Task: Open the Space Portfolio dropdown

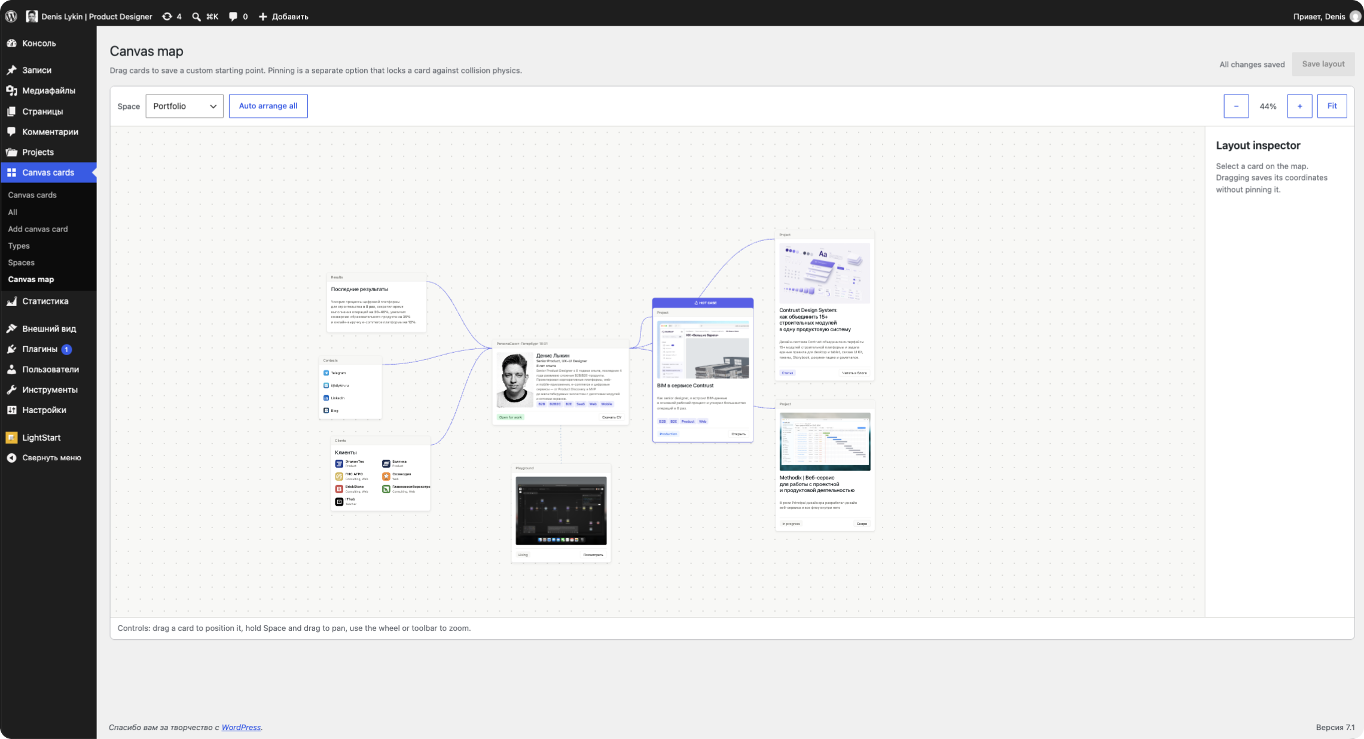Action: click(184, 106)
